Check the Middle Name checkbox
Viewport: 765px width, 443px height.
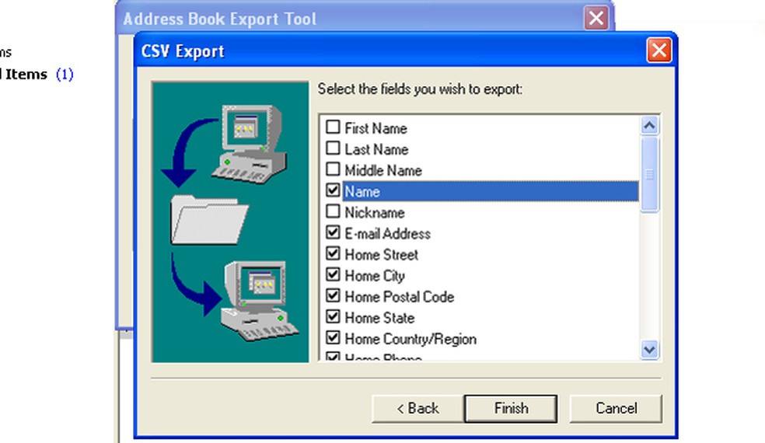click(333, 169)
